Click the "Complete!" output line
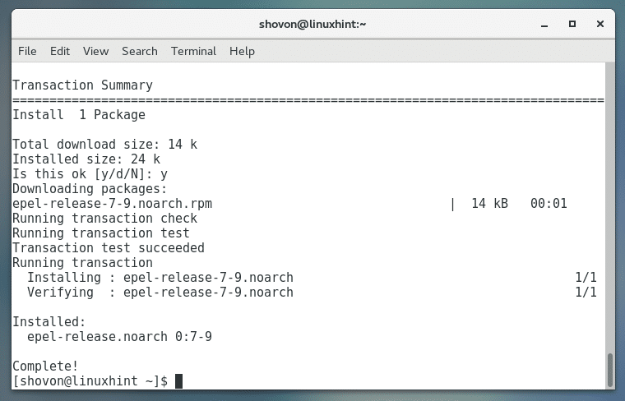 click(x=46, y=366)
